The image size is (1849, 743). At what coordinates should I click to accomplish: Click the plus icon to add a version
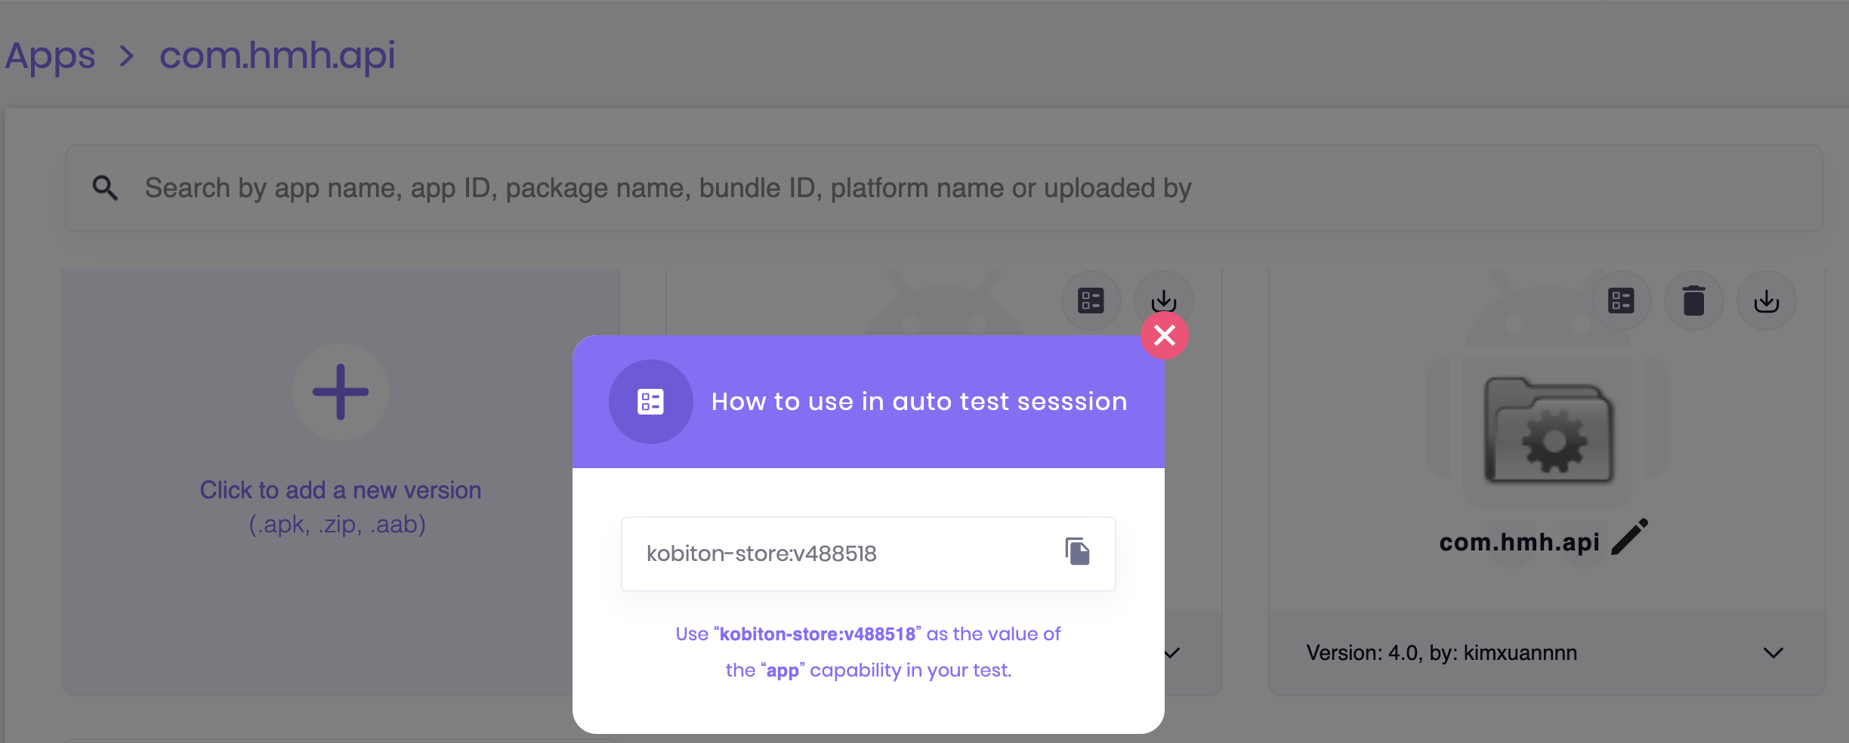pos(340,392)
